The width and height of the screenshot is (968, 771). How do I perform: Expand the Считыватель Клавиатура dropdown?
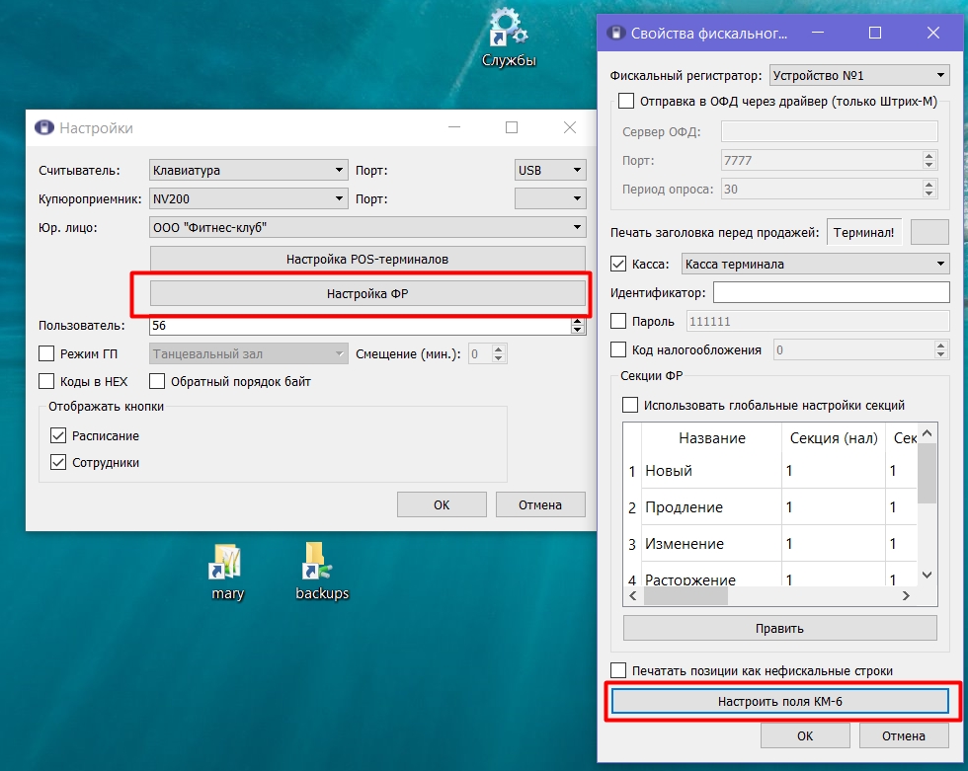coord(248,170)
